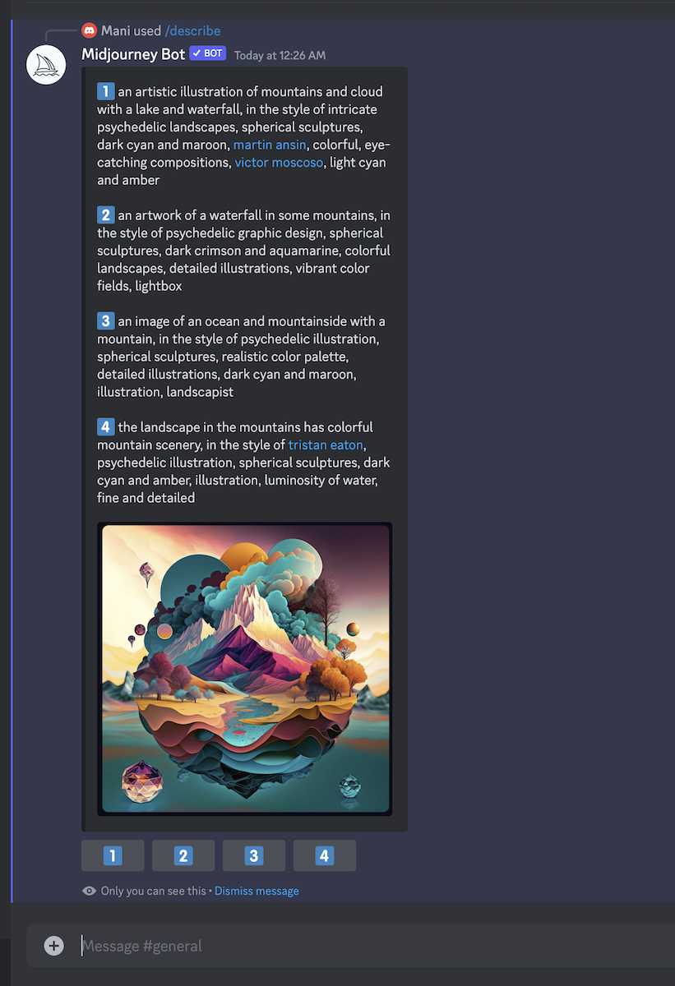Click the /describe command link
675x986 pixels.
(192, 30)
